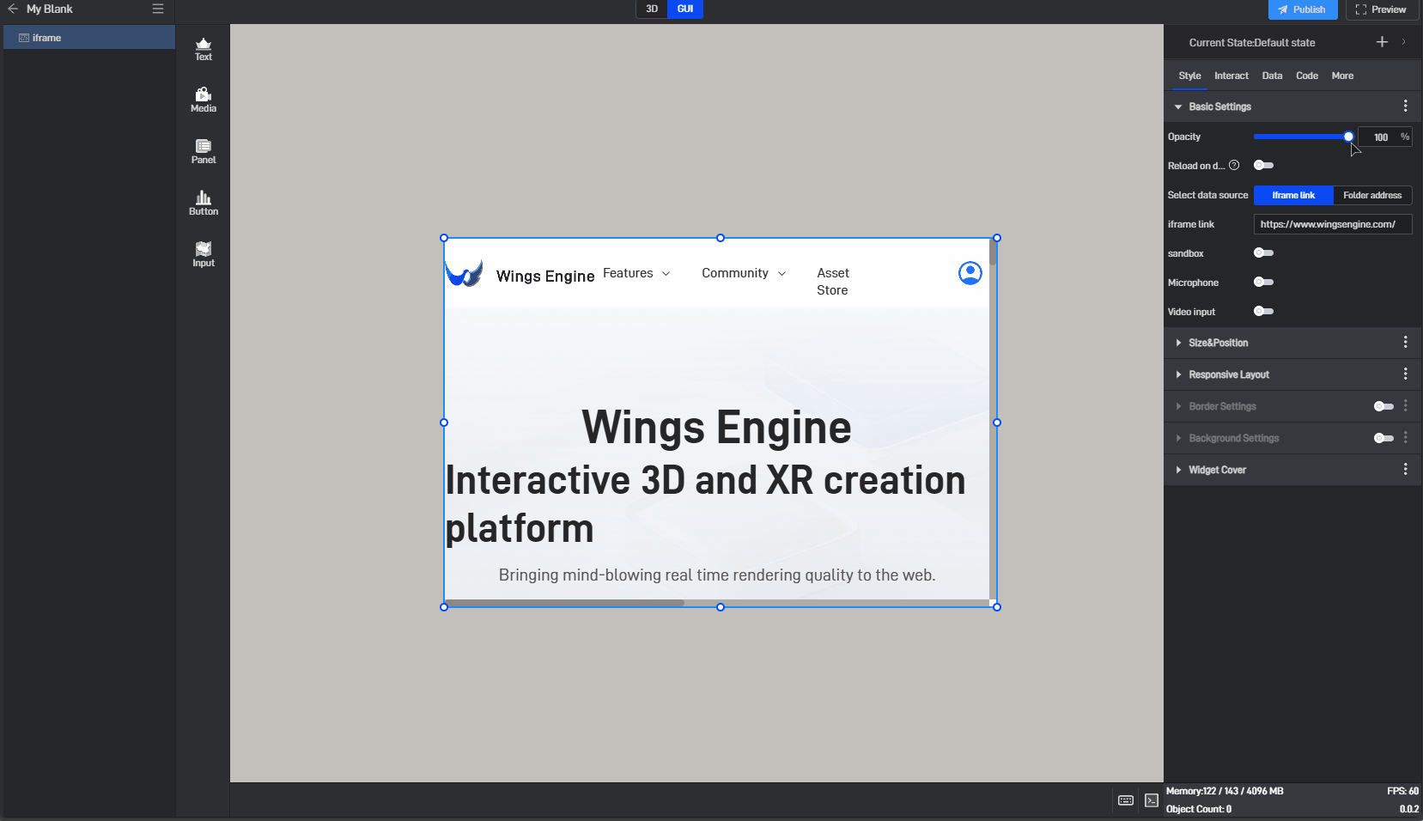Collapse the properties panel with chevron arrow
Image resolution: width=1423 pixels, height=821 pixels.
tap(1404, 42)
